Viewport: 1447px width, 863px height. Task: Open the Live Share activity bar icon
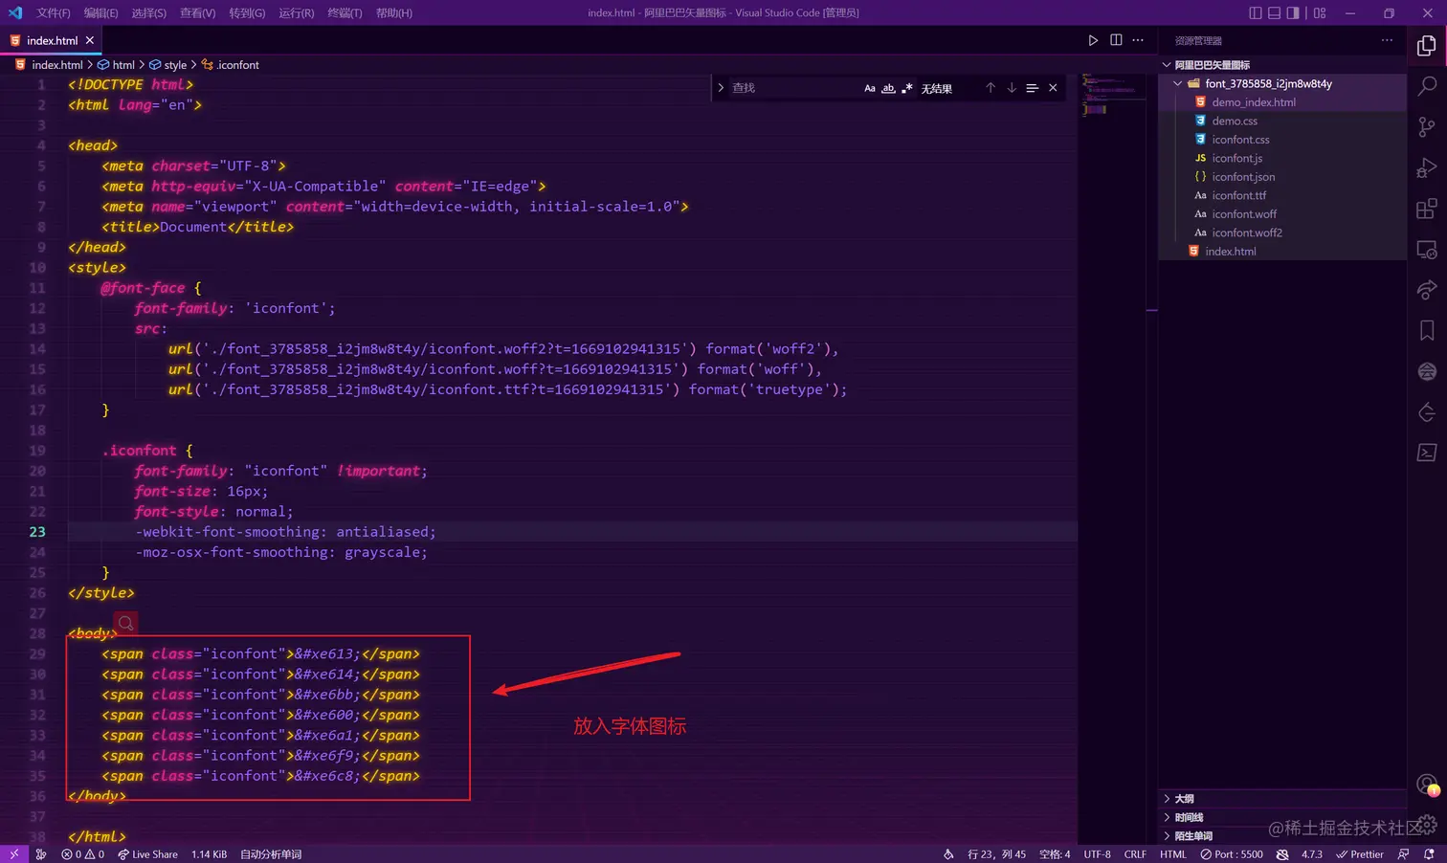point(1427,290)
